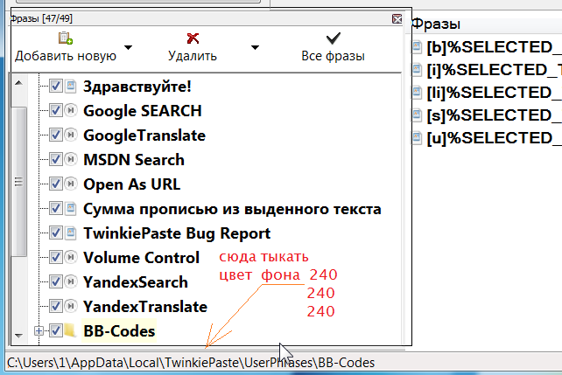
Task: Select the BB-Codes folder label
Action: (119, 330)
